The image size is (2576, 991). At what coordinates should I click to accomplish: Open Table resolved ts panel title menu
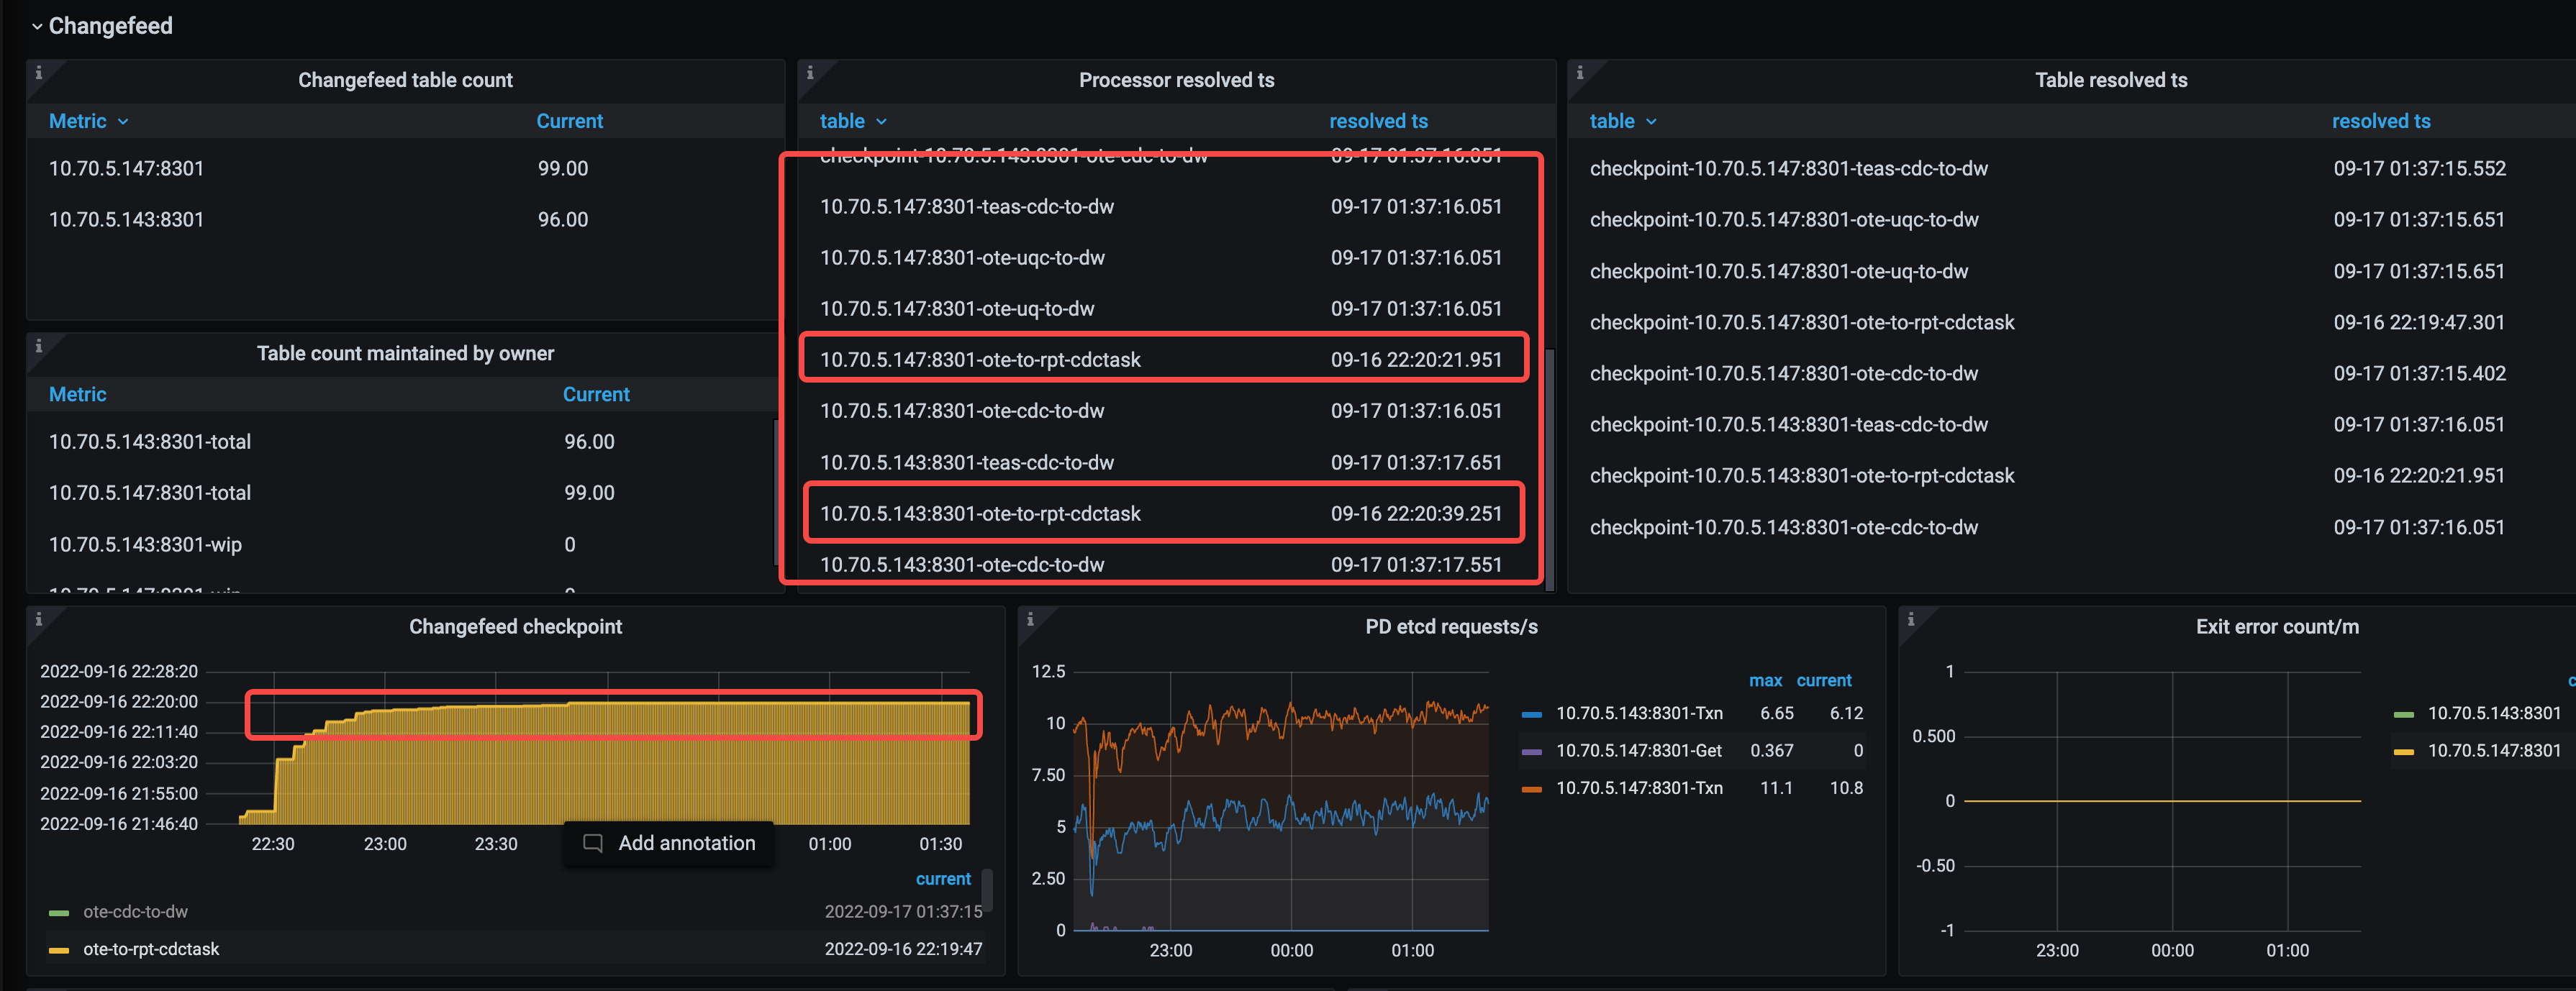[2111, 80]
